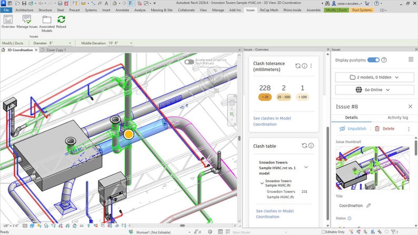Click the Delete issue button
This screenshot has width=418, height=235.
[x=384, y=129]
